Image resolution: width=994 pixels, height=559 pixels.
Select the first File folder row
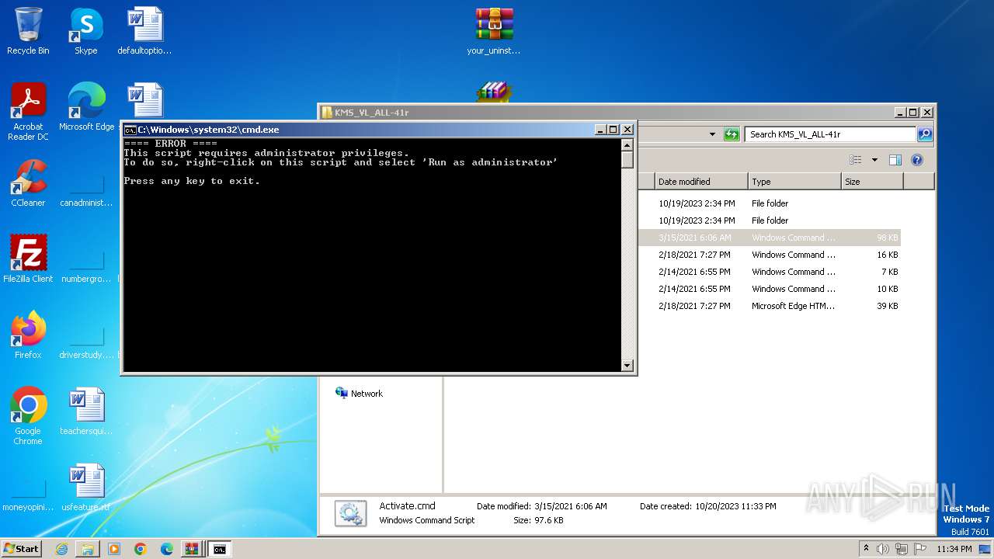pyautogui.click(x=769, y=203)
